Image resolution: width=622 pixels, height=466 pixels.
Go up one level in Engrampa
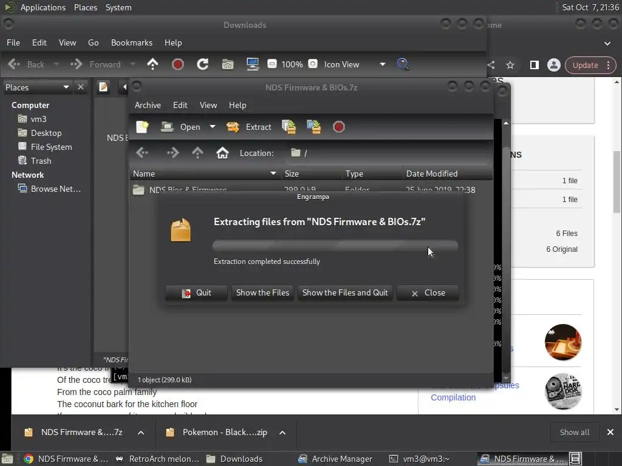click(x=197, y=152)
